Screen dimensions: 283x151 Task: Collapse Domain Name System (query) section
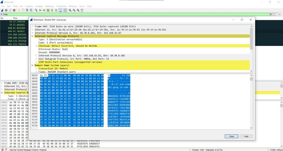click(x=32, y=65)
